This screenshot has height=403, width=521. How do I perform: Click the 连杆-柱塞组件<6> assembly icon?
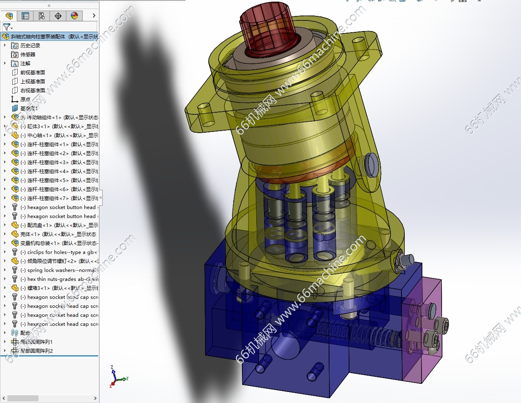click(15, 189)
